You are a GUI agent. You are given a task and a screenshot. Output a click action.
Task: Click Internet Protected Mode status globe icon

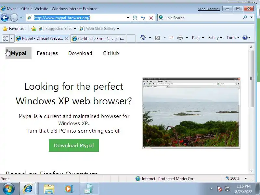(138, 178)
